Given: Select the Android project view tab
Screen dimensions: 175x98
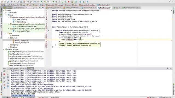Looking at the screenshot, I should click(8, 8).
